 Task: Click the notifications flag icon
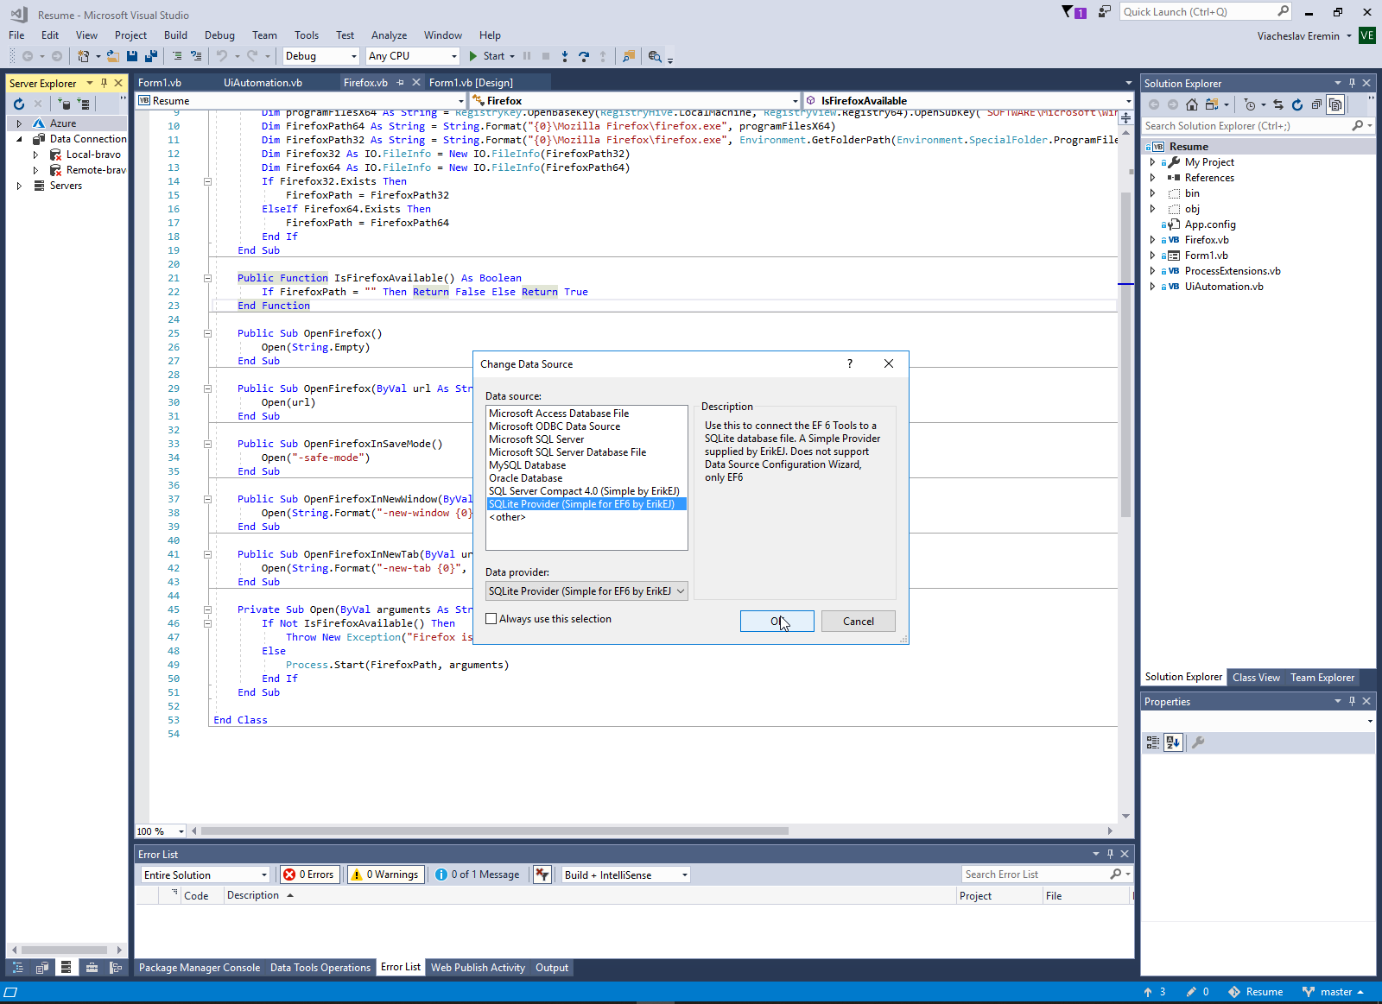pyautogui.click(x=1068, y=12)
